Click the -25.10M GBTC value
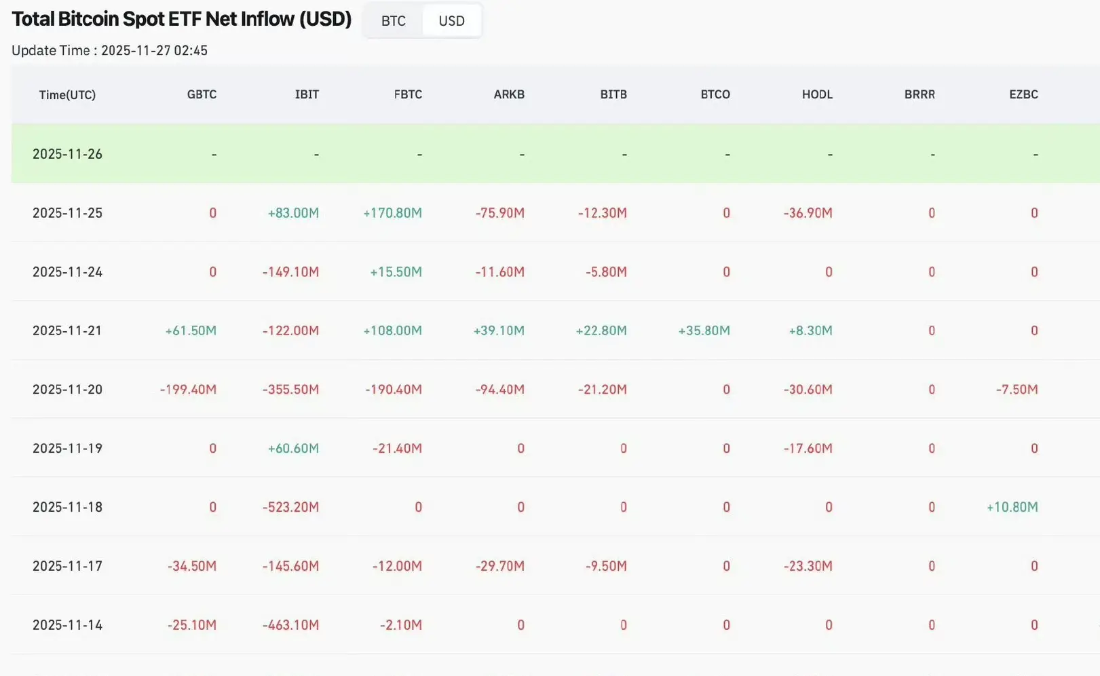Screen dimensions: 1100x676 point(192,625)
